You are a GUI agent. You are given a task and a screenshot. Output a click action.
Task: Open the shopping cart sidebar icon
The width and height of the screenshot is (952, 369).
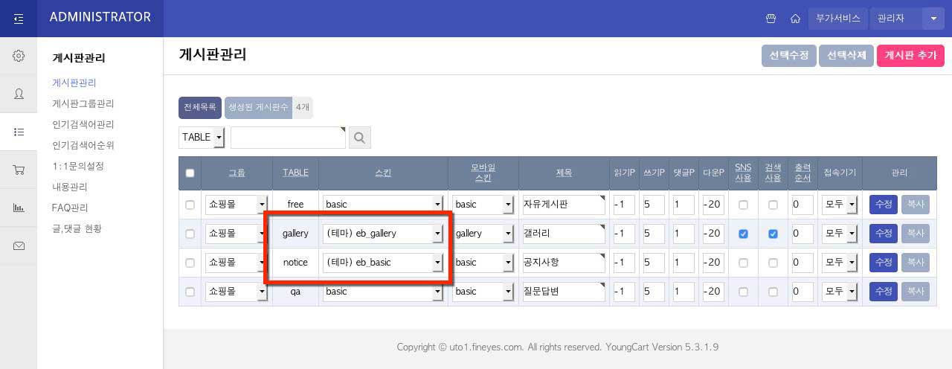tap(19, 170)
